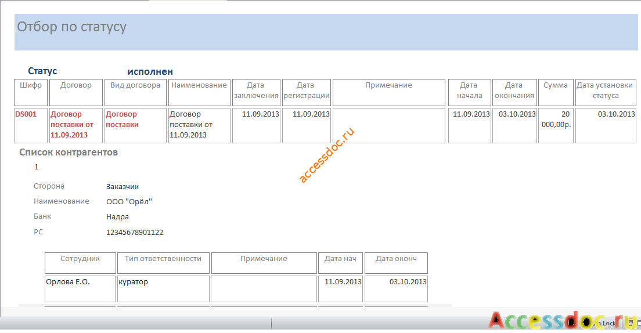Image resolution: width=641 pixels, height=333 pixels.
Task: Click the 'Заказчик' value
Action: (x=123, y=187)
